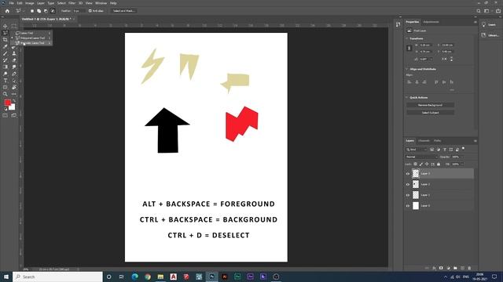Switch to the Paths tab
This screenshot has width=503, height=282.
(437, 141)
